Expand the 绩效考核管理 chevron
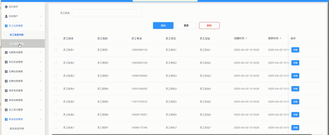Viewport: 329px width, 135px height. [x=40, y=91]
